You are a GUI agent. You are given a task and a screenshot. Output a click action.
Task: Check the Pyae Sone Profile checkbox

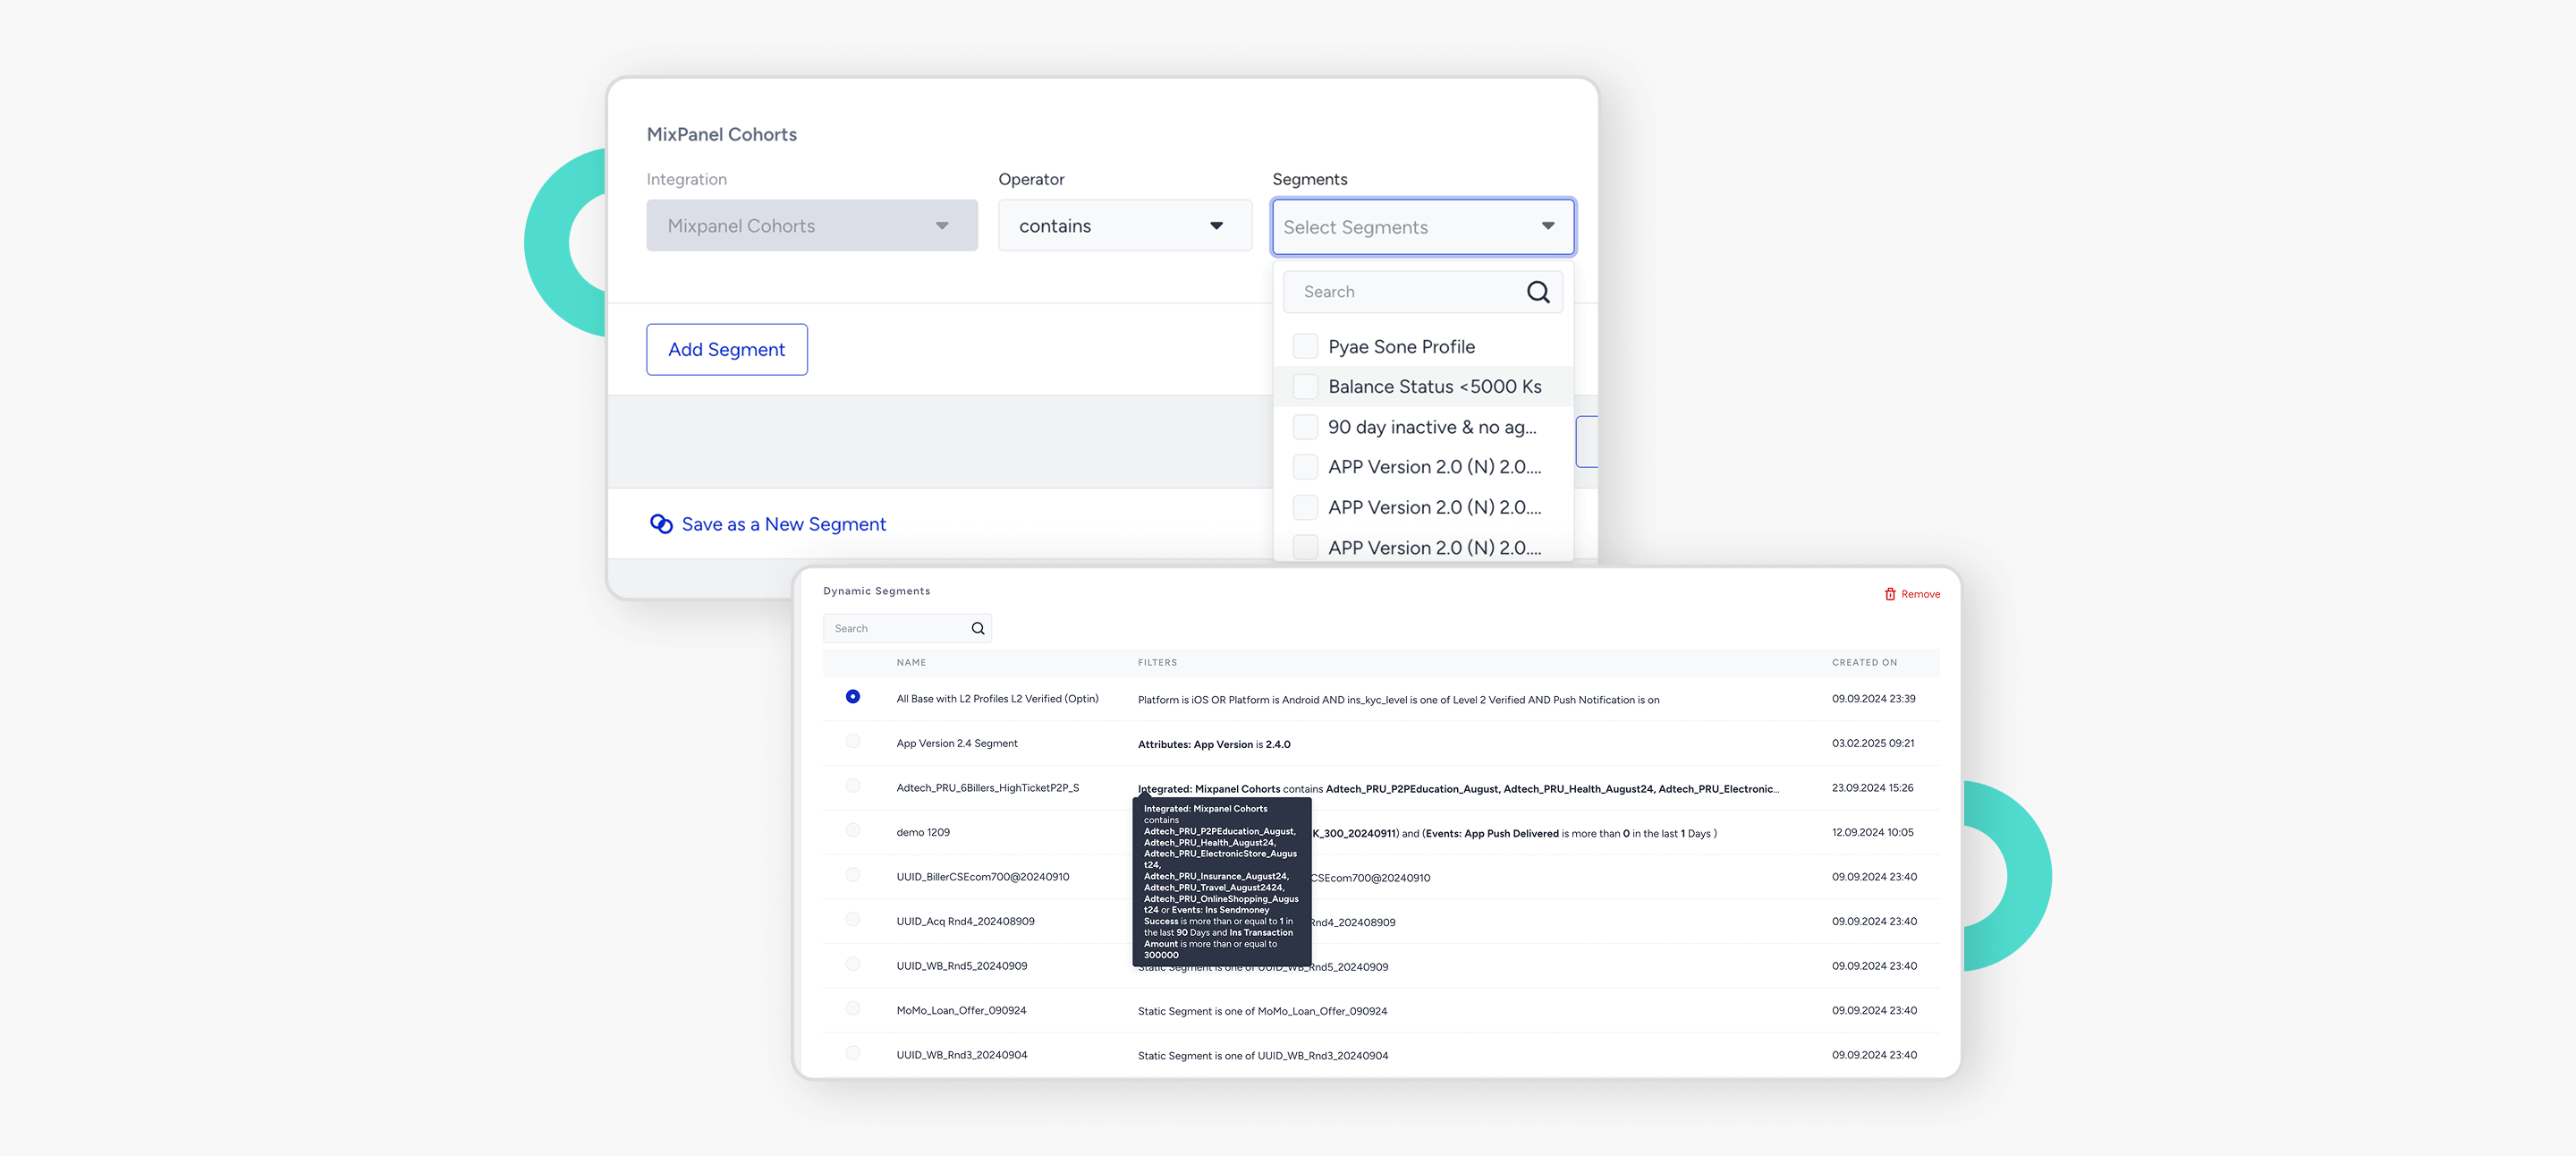pos(1304,346)
